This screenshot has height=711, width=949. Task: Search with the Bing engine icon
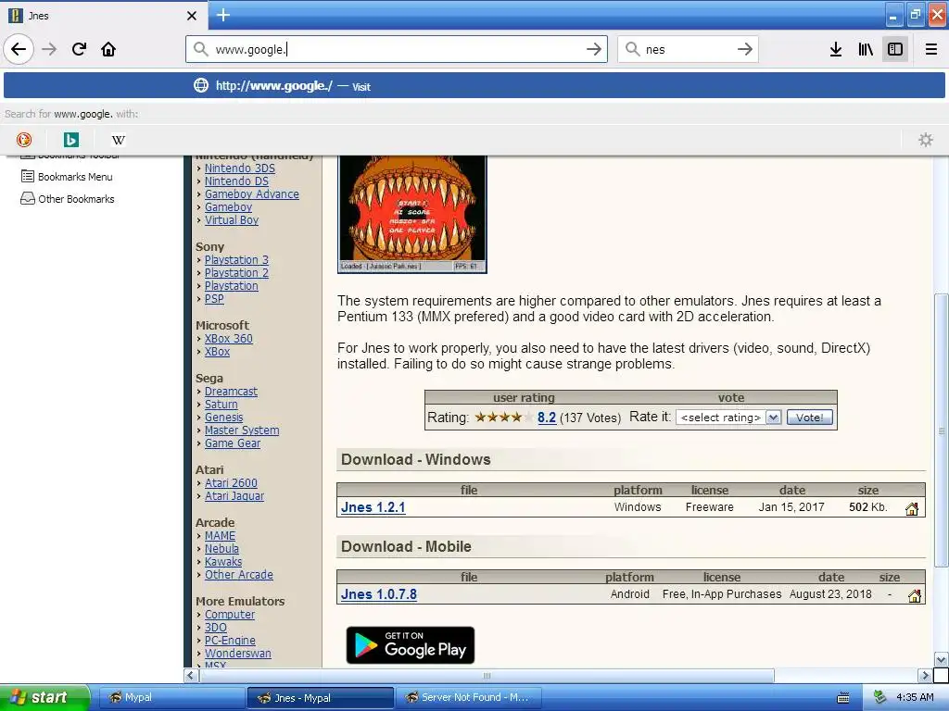[x=70, y=140]
